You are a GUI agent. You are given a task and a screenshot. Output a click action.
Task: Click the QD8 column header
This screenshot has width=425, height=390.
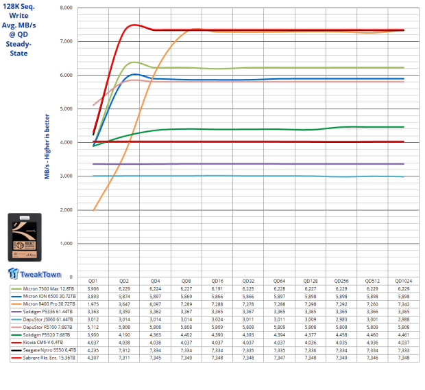(x=186, y=281)
